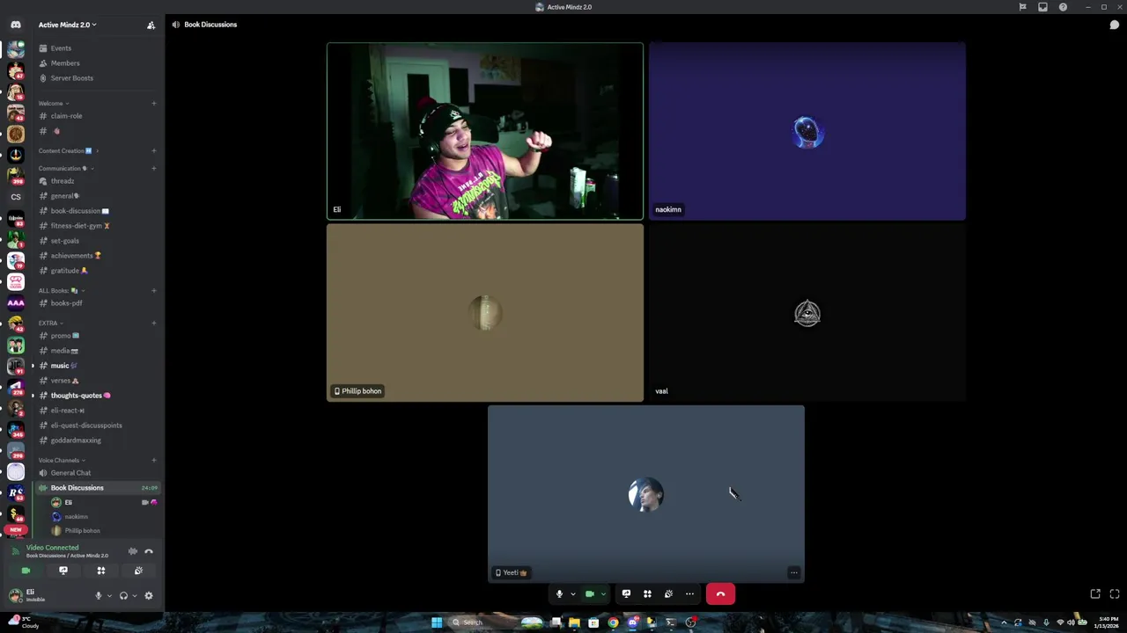
Task: Open Google Chrome from the taskbar
Action: click(613, 622)
